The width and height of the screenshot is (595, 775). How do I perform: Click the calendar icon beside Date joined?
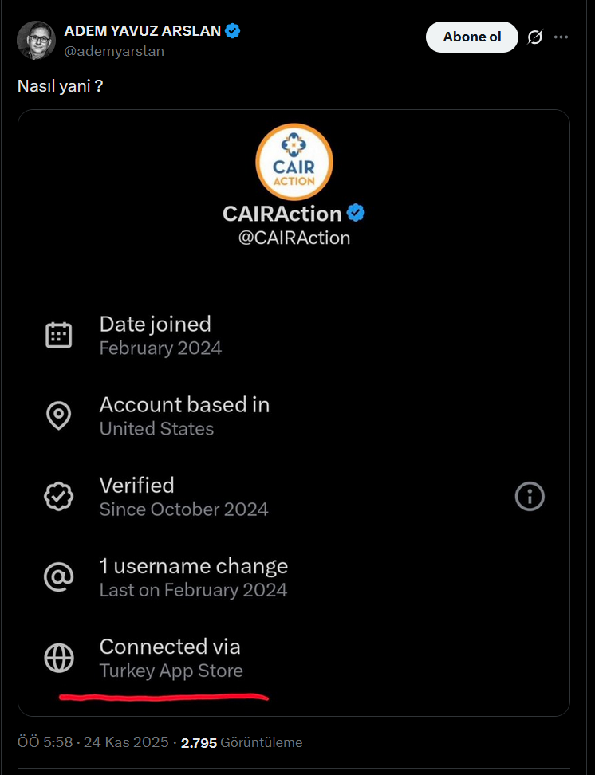coord(59,335)
